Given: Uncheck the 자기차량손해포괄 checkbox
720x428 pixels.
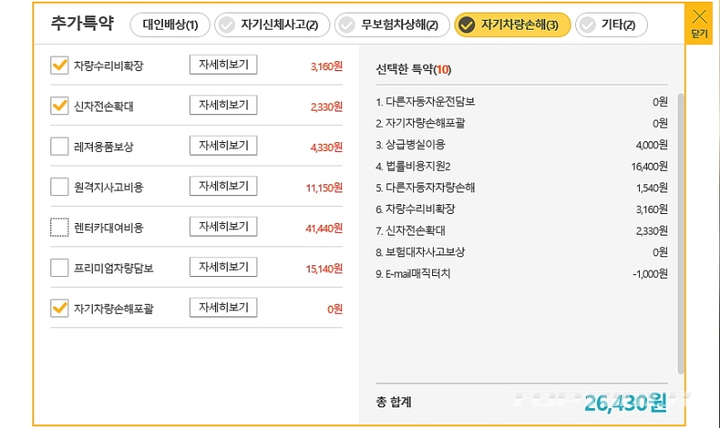Looking at the screenshot, I should pos(59,308).
